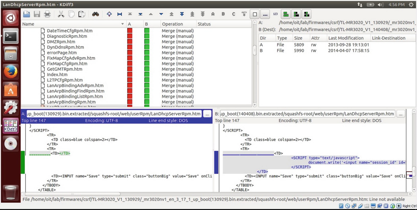Click the file B path input field
The image size is (417, 210).
308,114
